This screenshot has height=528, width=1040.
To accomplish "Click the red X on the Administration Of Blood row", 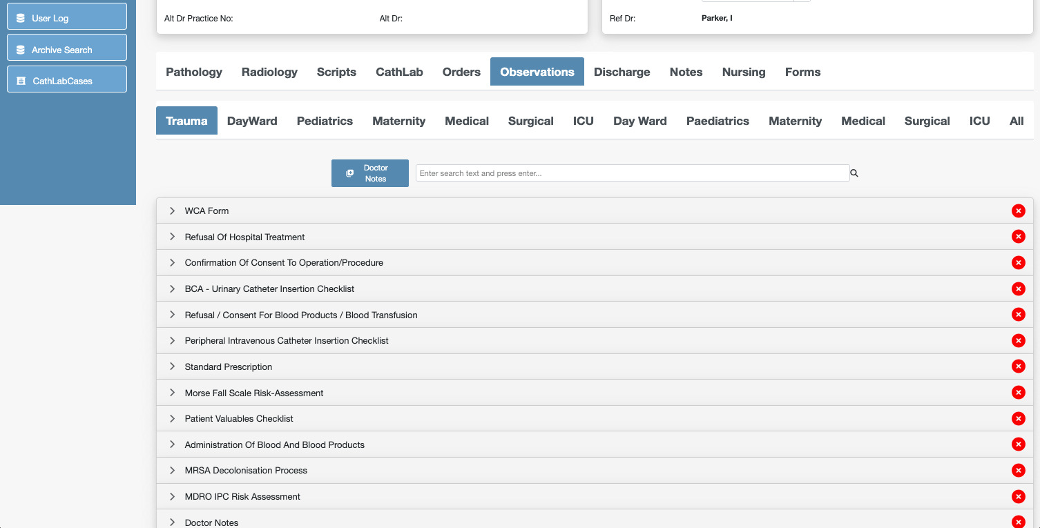I will [1018, 444].
